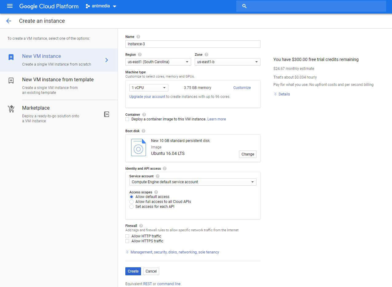Click the New VM instance chevron arrow
392x287 pixels.
107,60
